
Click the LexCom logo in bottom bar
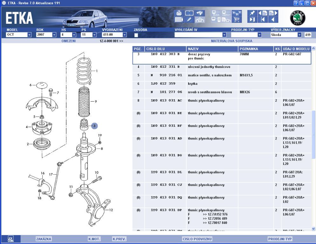click(x=10, y=239)
